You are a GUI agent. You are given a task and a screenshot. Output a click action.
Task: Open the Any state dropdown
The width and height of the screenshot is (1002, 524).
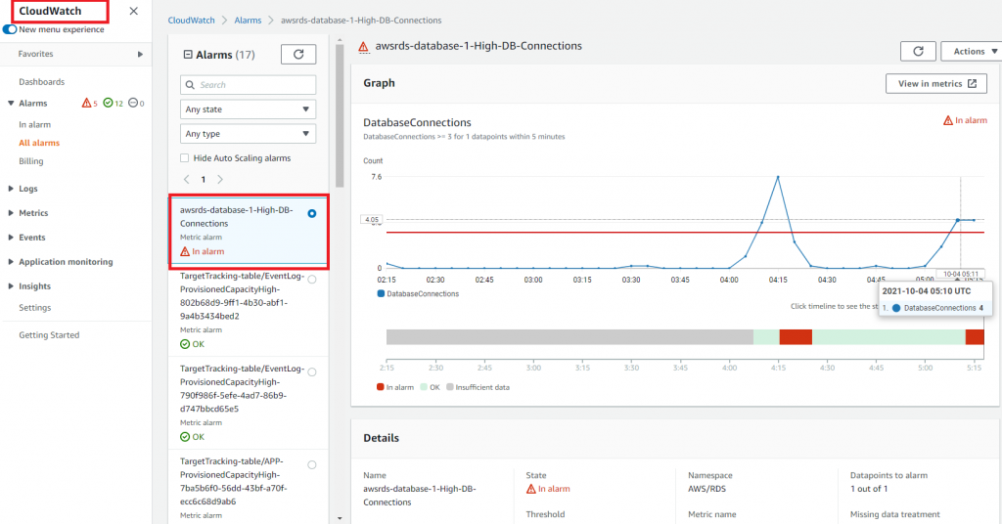pos(248,109)
